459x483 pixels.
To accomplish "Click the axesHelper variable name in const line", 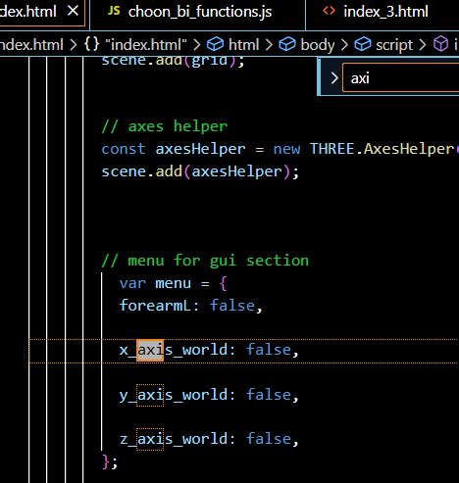I will pyautogui.click(x=200, y=150).
